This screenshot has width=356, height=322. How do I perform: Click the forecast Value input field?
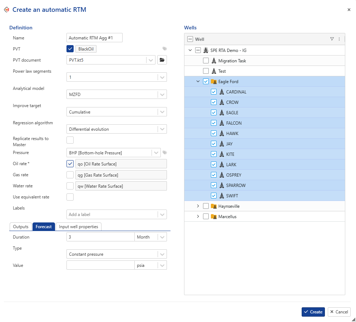[x=100, y=265]
